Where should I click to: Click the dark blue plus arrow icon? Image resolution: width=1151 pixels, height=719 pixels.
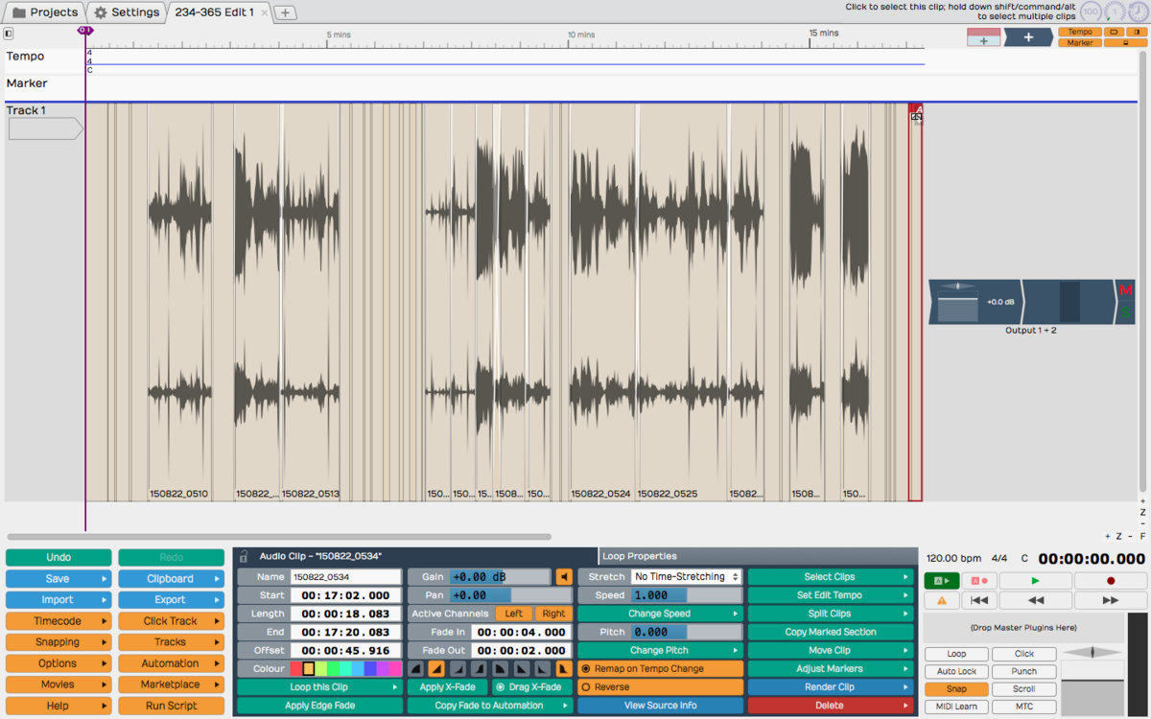click(x=1028, y=37)
